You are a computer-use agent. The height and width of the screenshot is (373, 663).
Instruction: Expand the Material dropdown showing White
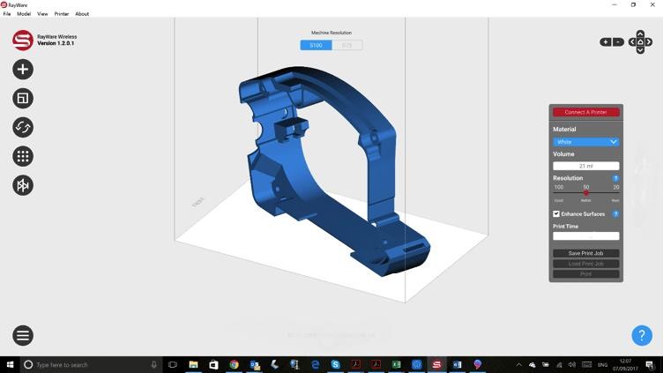(585, 142)
